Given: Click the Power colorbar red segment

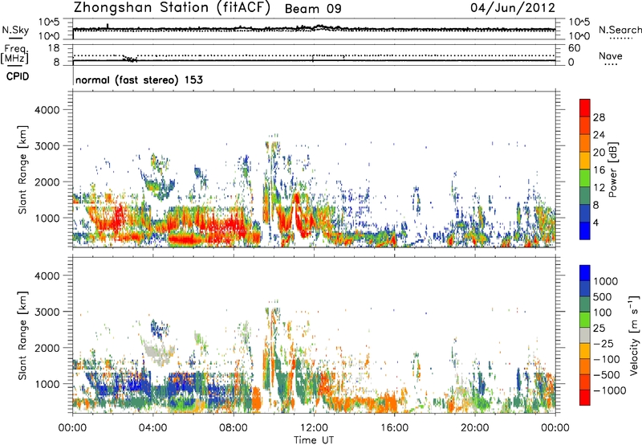Looking at the screenshot, I should (x=585, y=108).
